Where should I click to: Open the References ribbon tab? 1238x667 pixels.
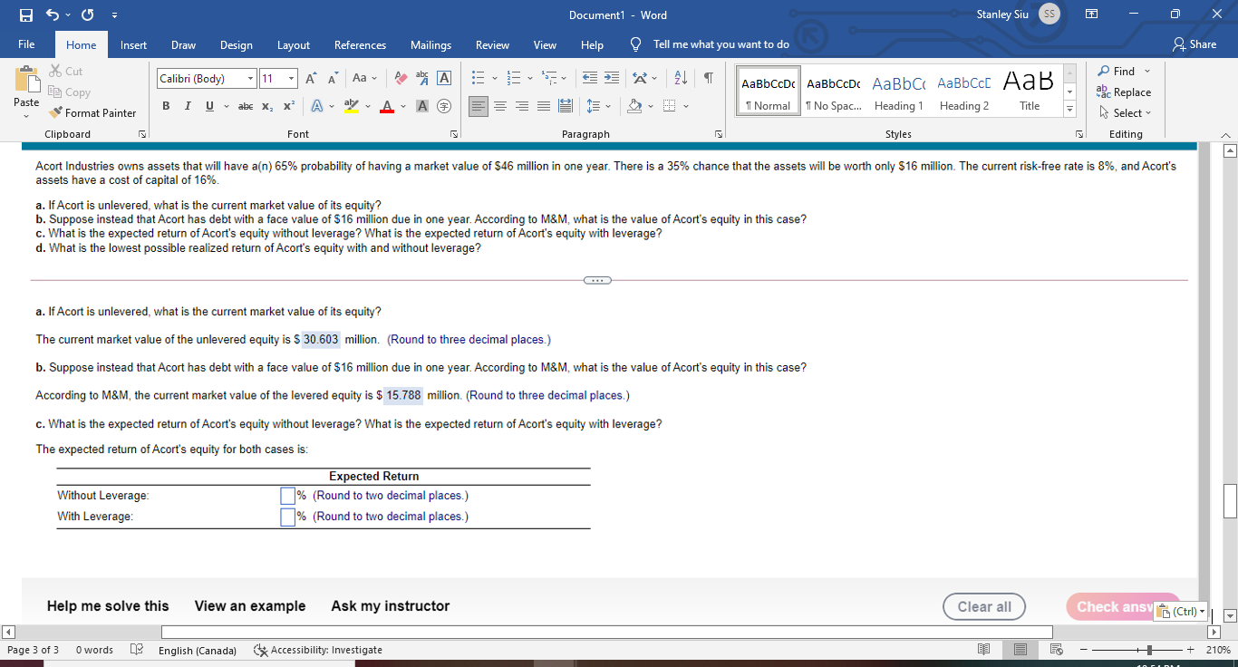click(360, 44)
